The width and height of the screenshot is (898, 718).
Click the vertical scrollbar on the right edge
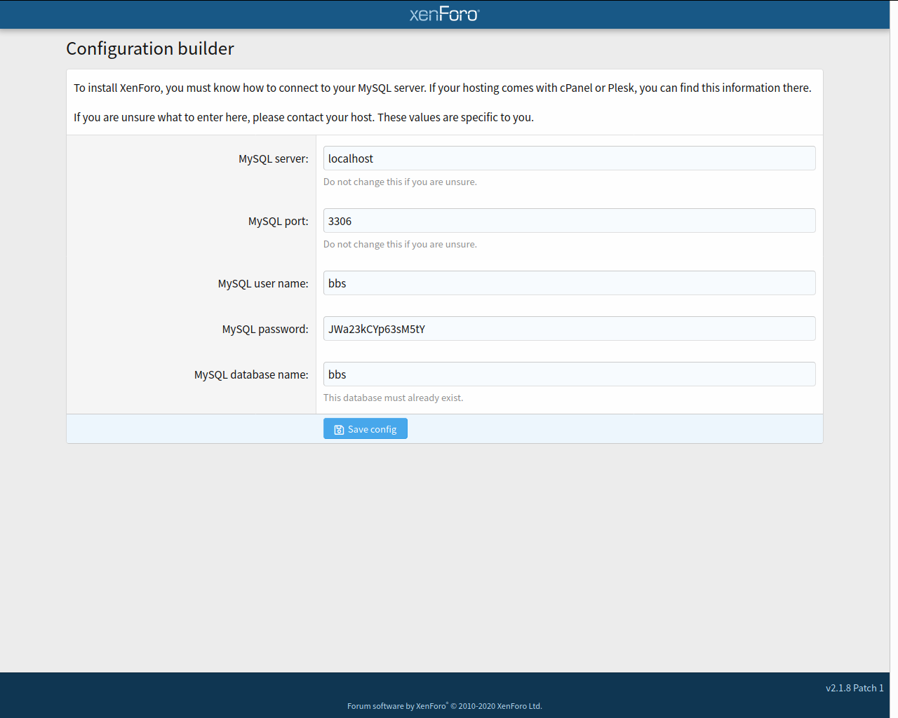(x=894, y=359)
